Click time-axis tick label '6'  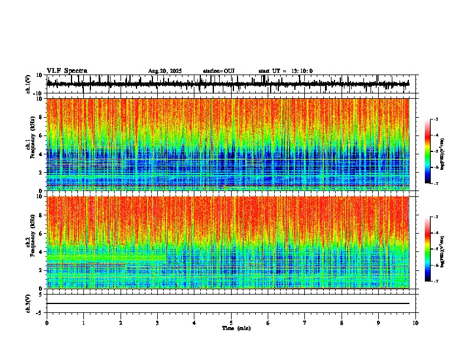pyautogui.click(x=268, y=323)
